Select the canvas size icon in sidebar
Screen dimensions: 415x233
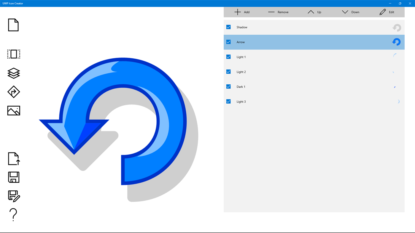tap(14, 54)
